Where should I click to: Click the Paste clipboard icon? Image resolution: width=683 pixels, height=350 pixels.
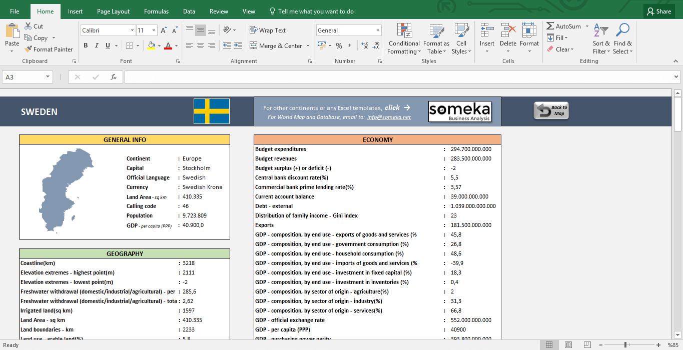12,31
